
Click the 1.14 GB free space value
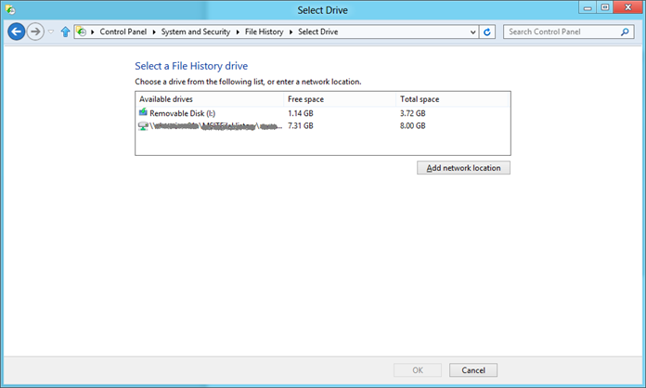point(301,113)
